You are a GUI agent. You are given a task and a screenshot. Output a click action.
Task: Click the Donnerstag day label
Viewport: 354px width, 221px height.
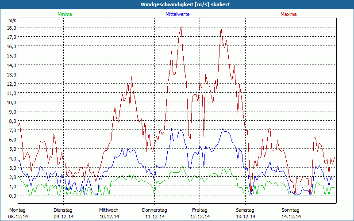click(154, 210)
